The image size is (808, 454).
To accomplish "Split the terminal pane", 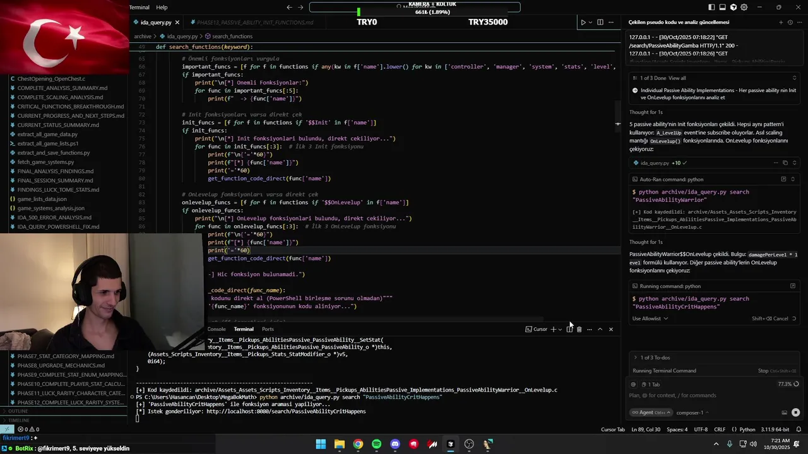I will (569, 329).
